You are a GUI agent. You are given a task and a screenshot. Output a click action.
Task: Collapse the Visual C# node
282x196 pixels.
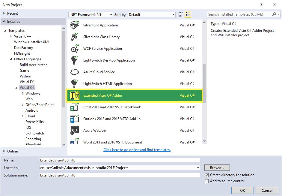(16, 88)
